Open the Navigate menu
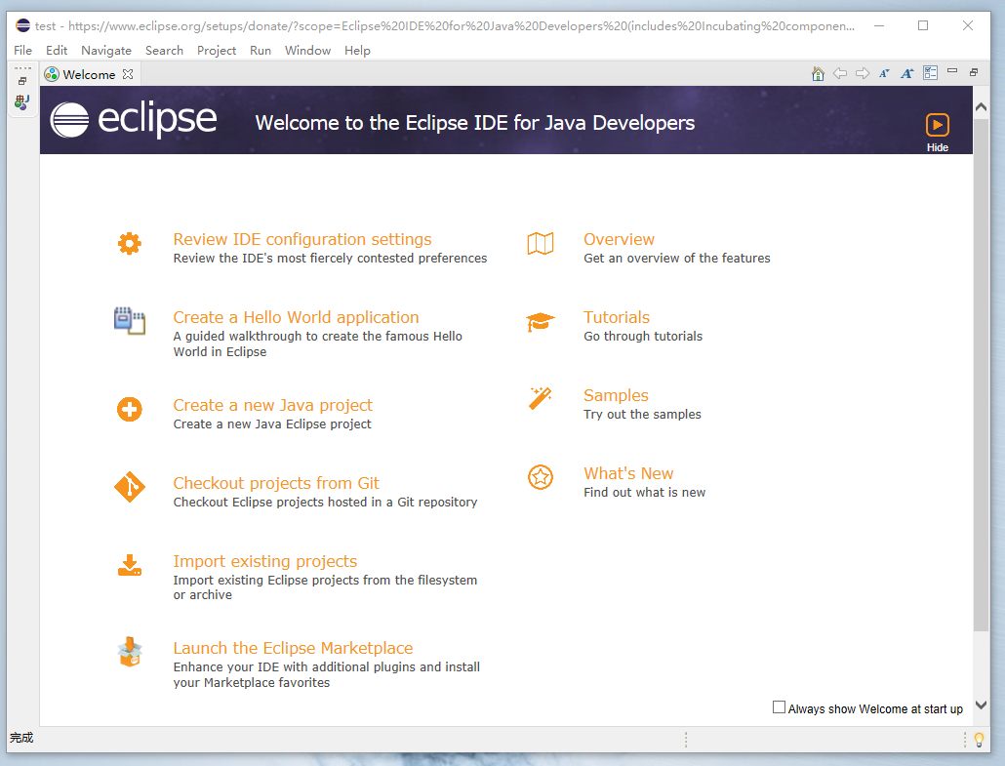Image resolution: width=1005 pixels, height=766 pixels. click(106, 50)
